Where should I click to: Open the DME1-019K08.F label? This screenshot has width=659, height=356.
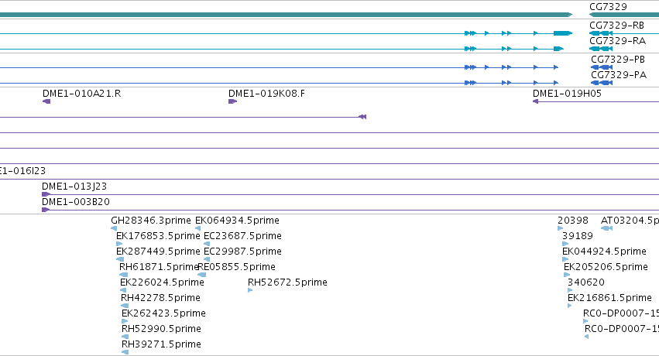tap(266, 94)
